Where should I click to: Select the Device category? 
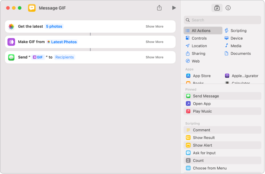tap(234, 38)
